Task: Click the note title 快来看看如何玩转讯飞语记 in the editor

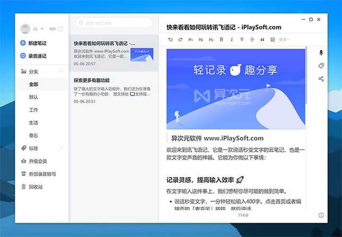Action: coord(224,27)
